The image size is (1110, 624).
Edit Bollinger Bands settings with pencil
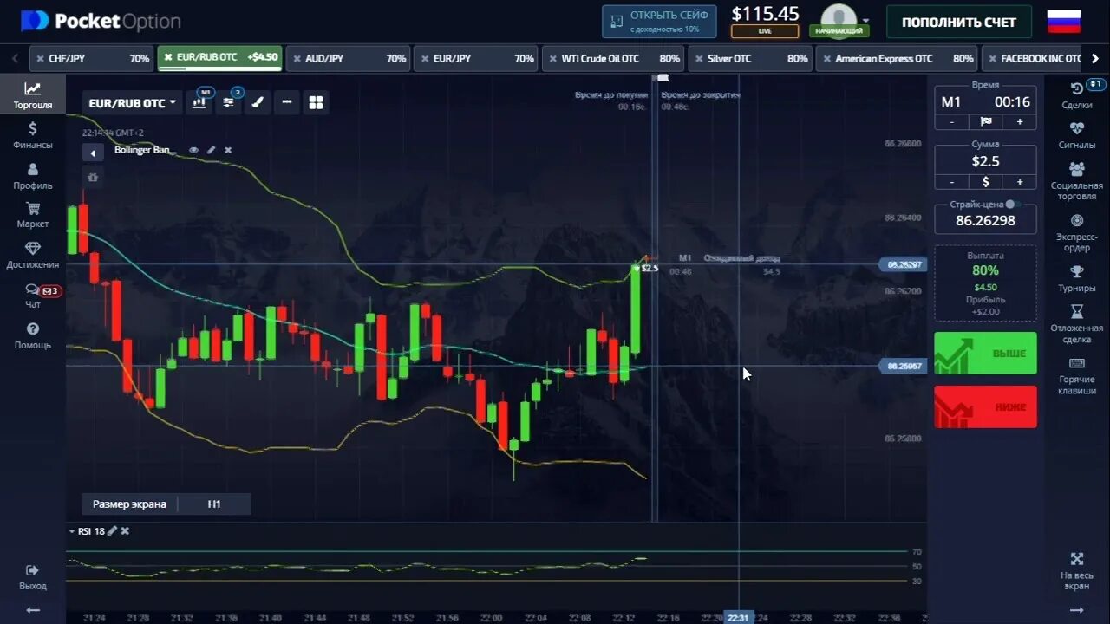coord(211,150)
